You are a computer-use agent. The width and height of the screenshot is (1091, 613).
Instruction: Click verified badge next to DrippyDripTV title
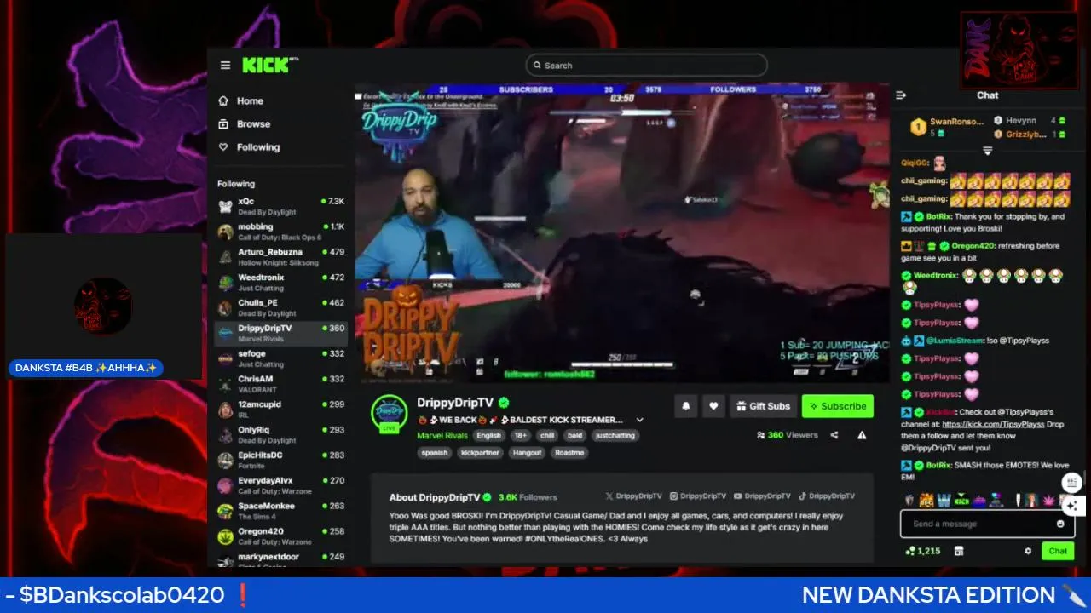point(504,403)
